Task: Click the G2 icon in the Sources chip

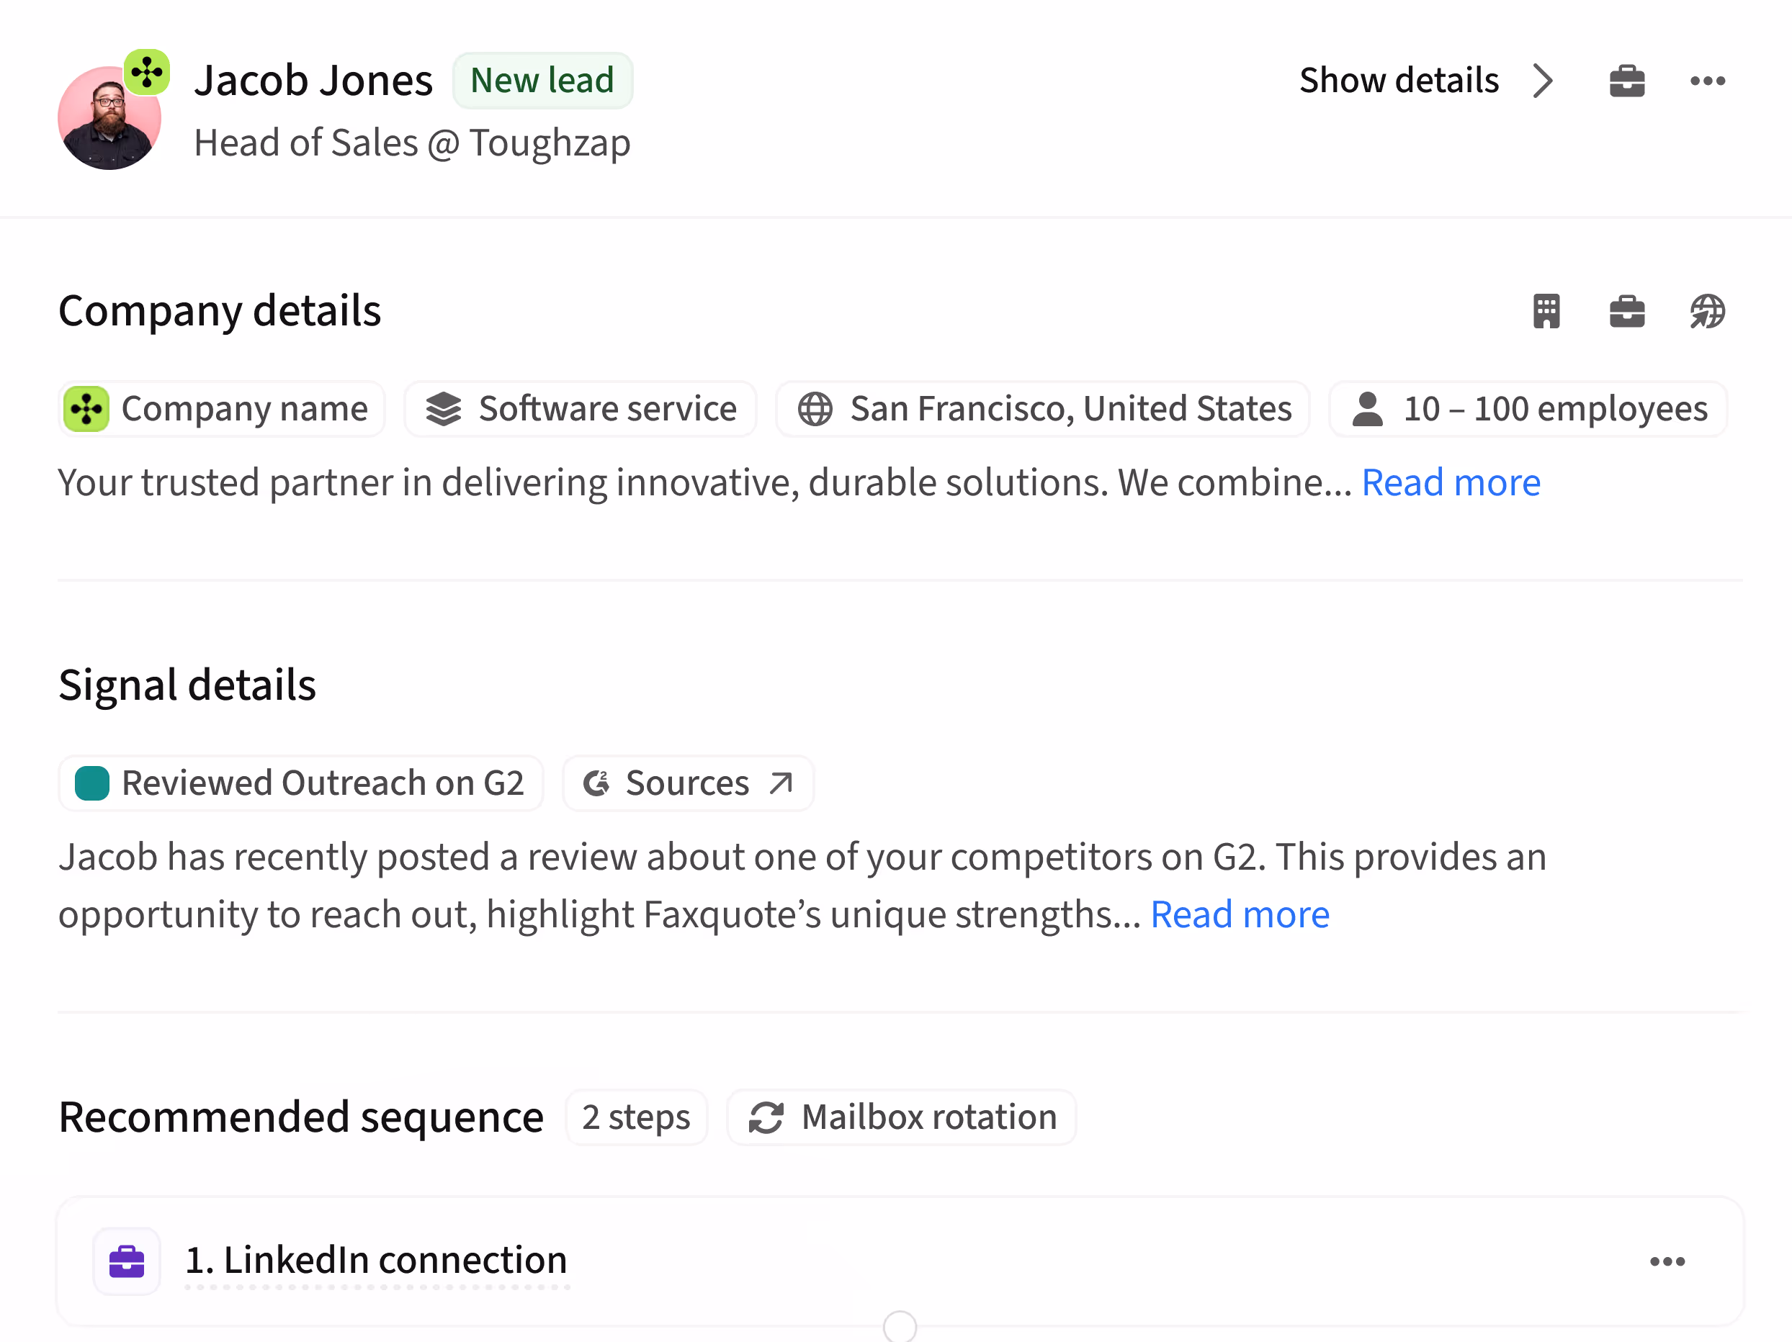Action: coord(597,783)
